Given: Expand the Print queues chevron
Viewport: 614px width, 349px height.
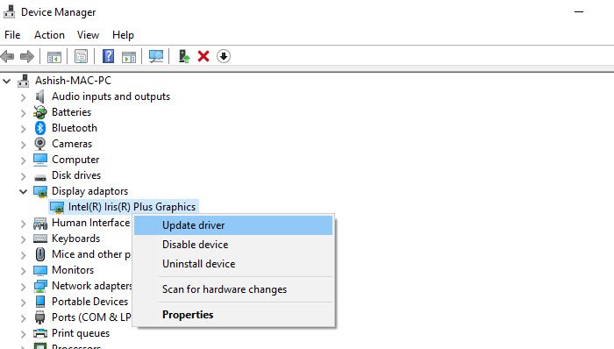Looking at the screenshot, I should coord(23,334).
